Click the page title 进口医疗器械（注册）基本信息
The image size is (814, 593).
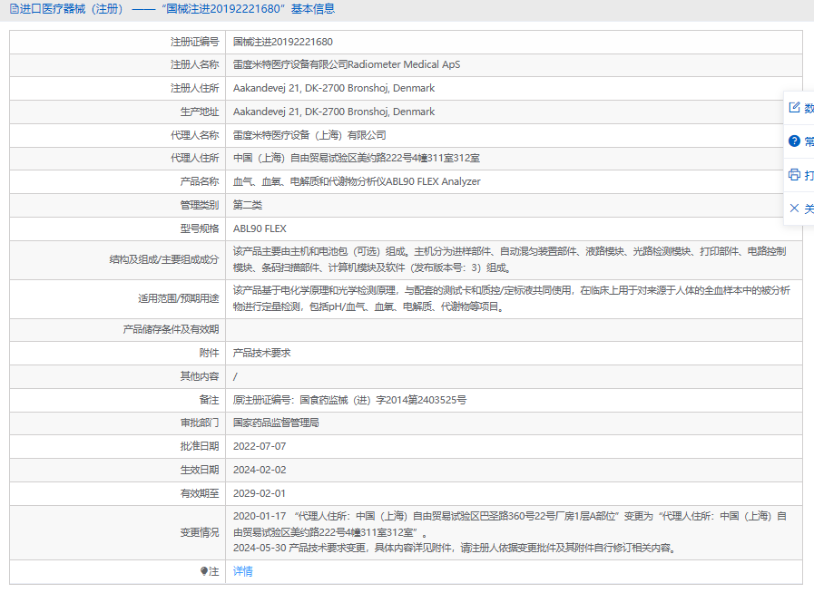[x=177, y=9]
